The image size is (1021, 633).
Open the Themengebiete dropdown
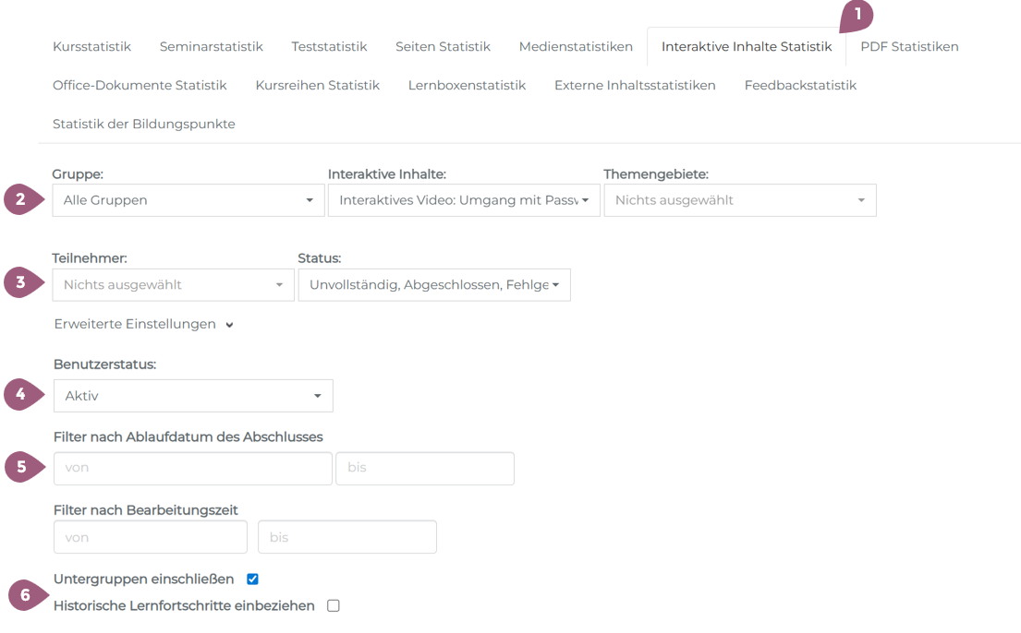(x=740, y=200)
